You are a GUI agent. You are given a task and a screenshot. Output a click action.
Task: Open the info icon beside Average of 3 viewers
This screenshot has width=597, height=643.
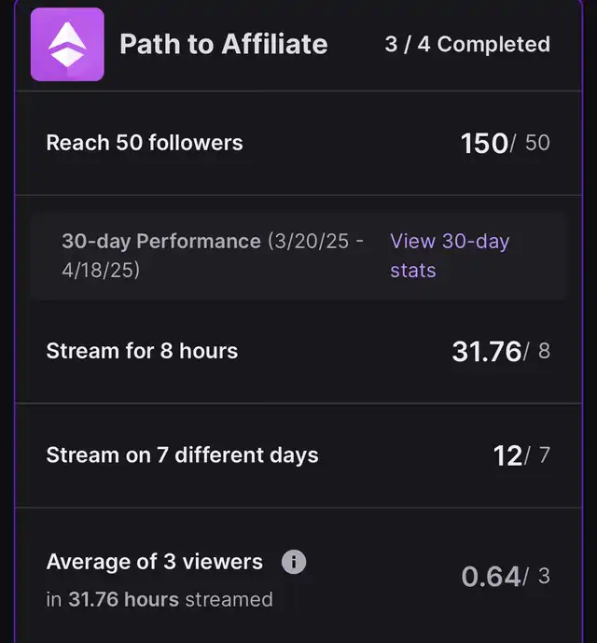[294, 562]
